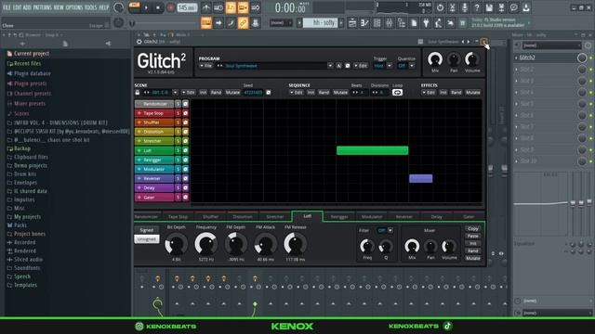Open the Lofi Filter type dropdown

pos(390,230)
